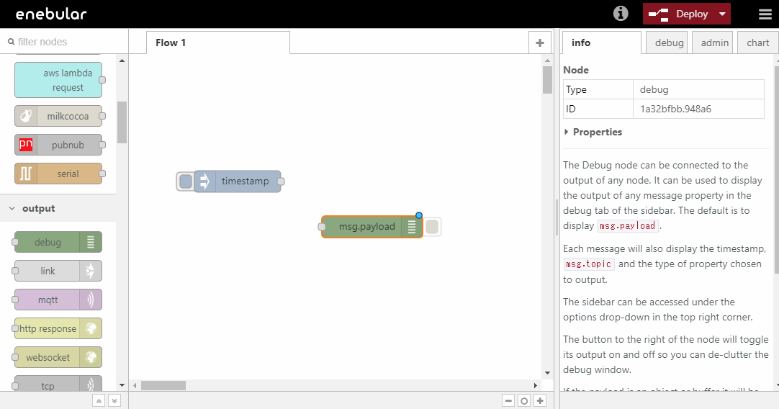Click the info icon in header
The width and height of the screenshot is (779, 409).
pos(621,14)
